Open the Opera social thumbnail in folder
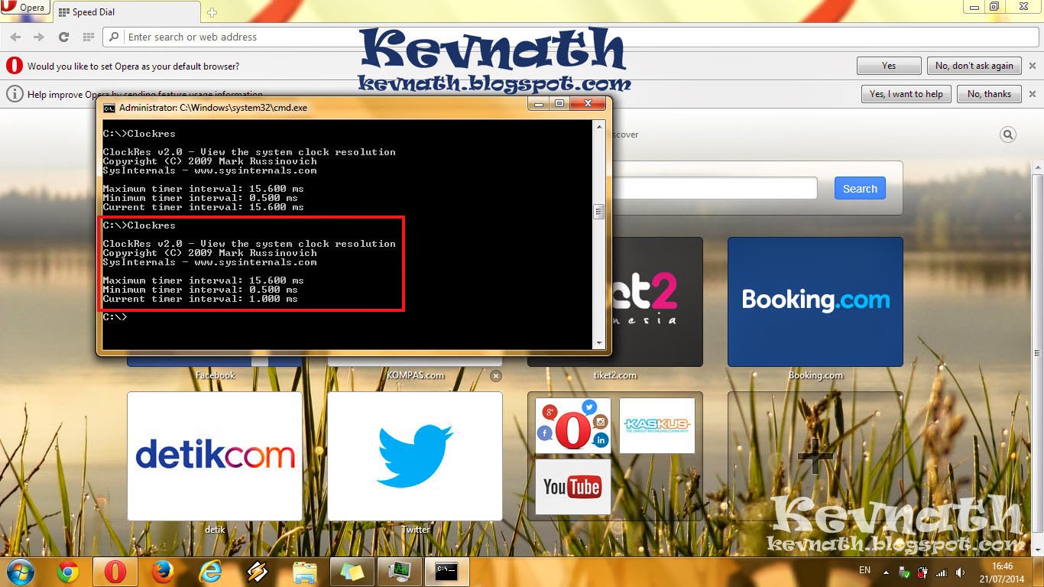1044x587 pixels. pyautogui.click(x=573, y=426)
